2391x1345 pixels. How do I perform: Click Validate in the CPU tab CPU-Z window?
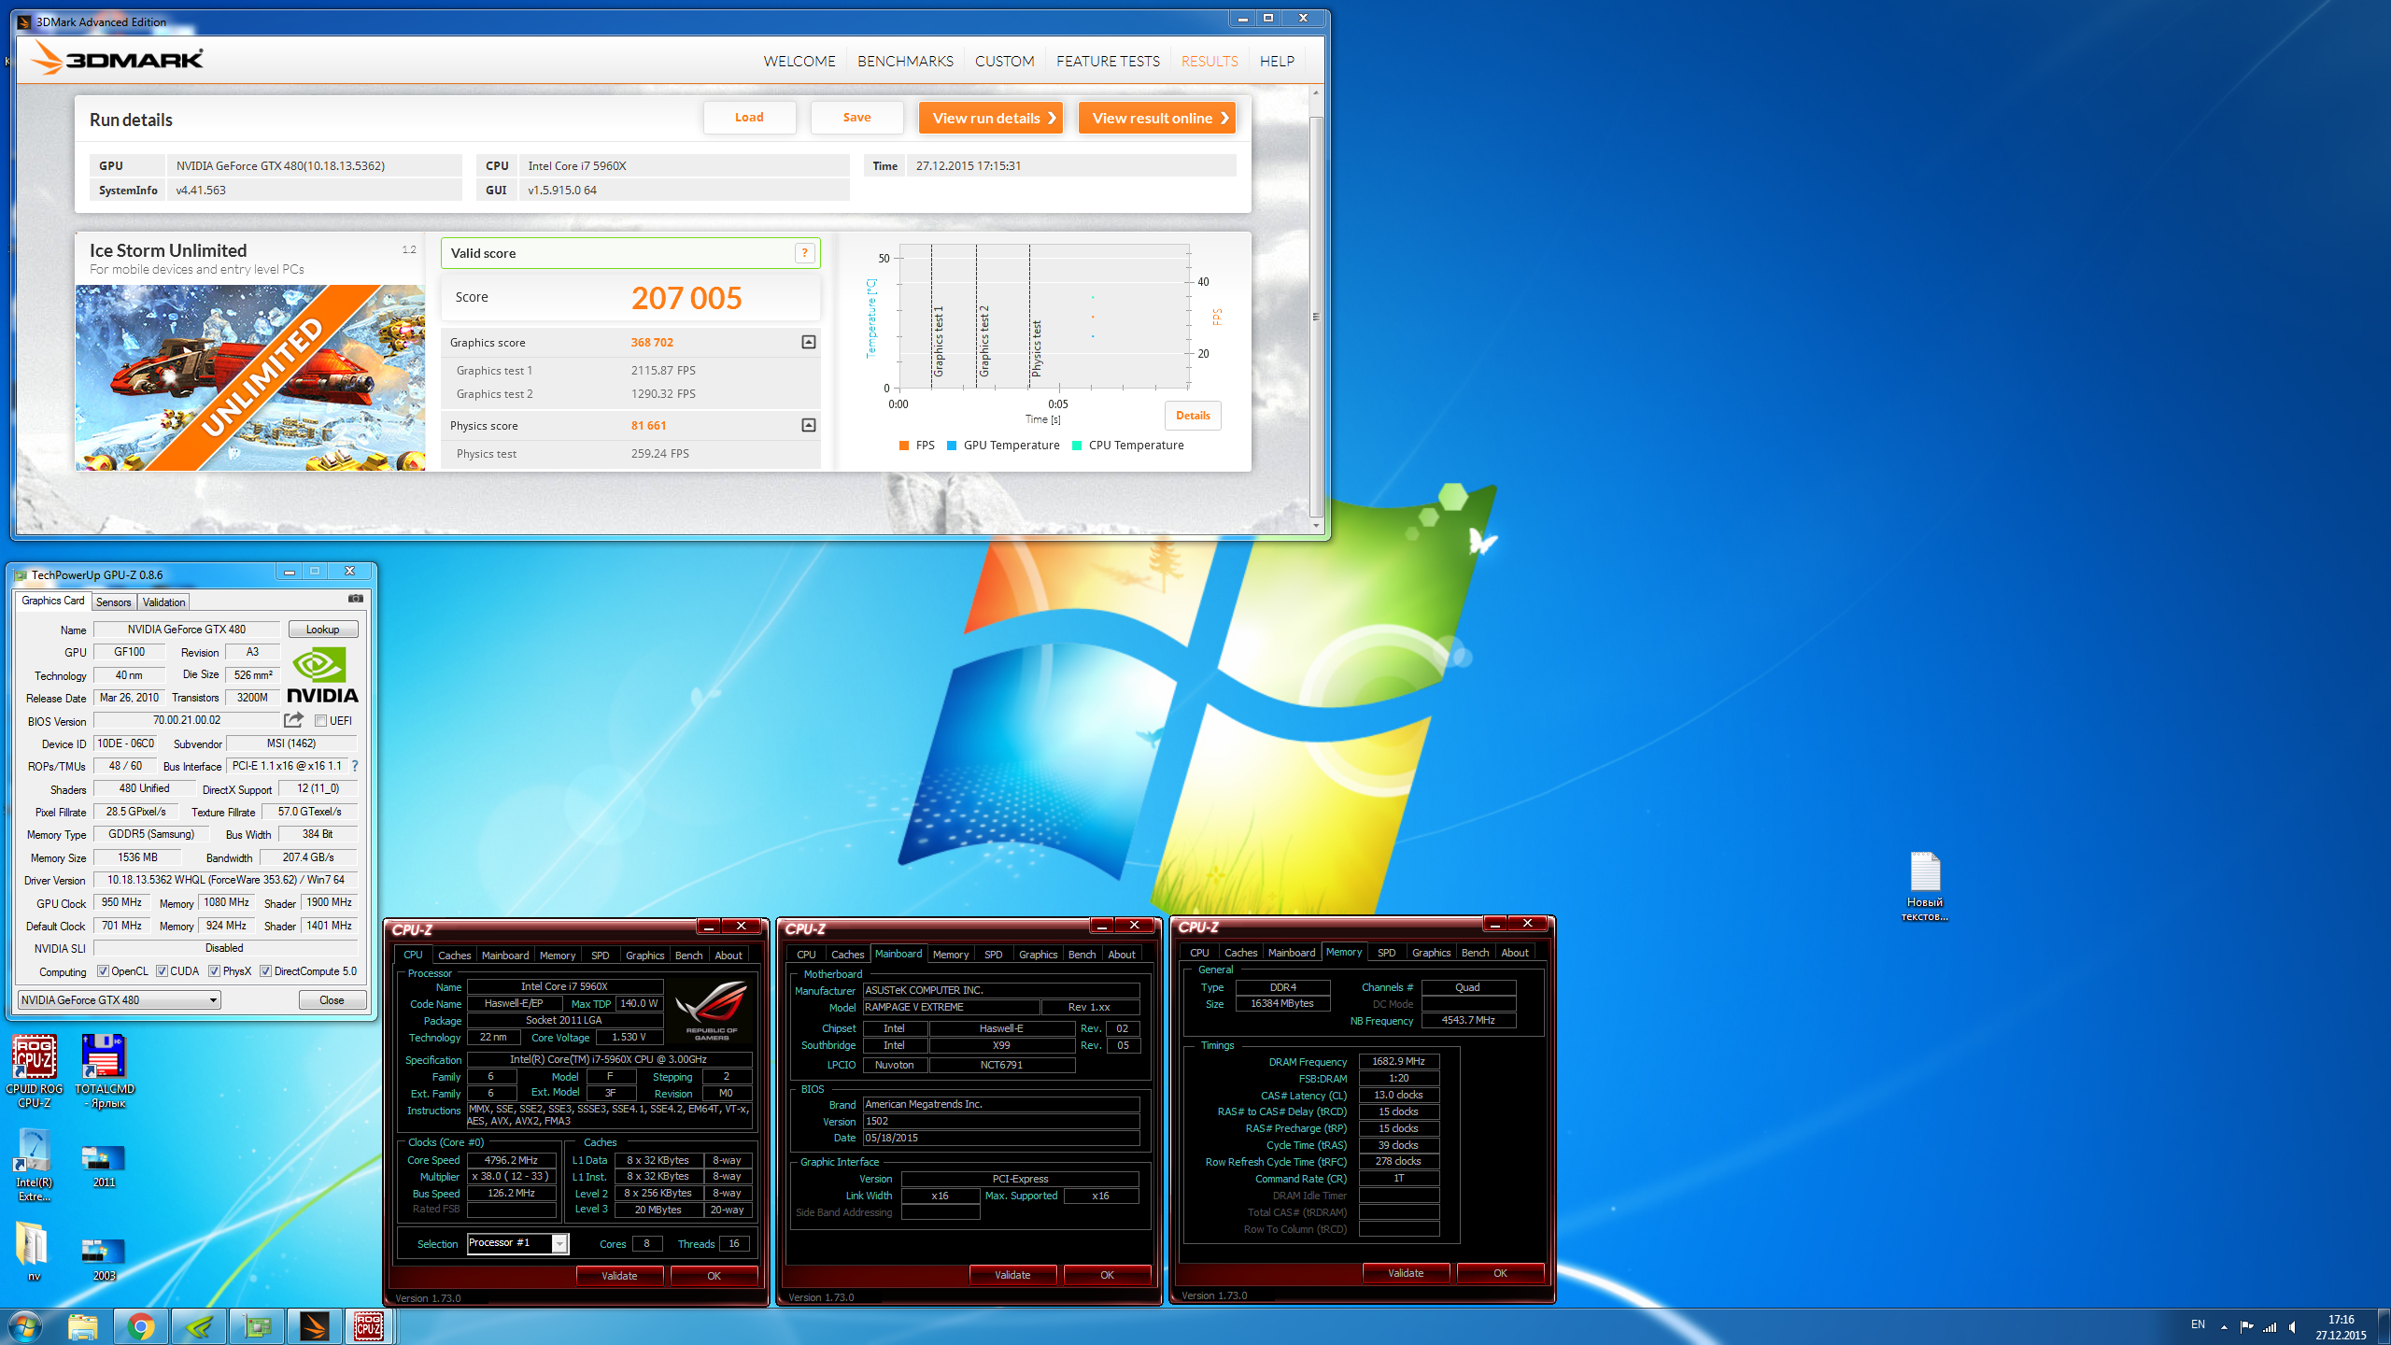(x=619, y=1276)
